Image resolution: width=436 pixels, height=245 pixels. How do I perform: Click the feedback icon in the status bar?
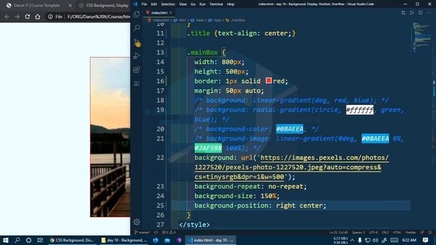422,232
